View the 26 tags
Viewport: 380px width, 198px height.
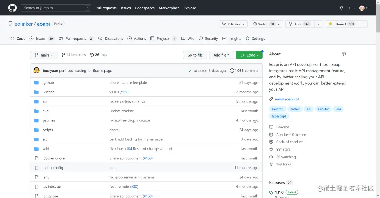pyautogui.click(x=99, y=55)
